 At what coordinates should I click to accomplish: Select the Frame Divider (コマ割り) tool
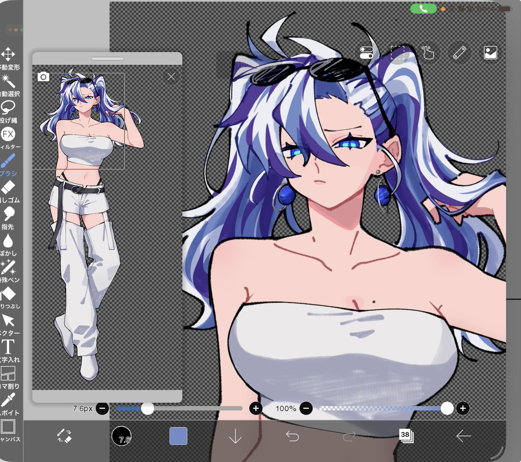pyautogui.click(x=8, y=377)
